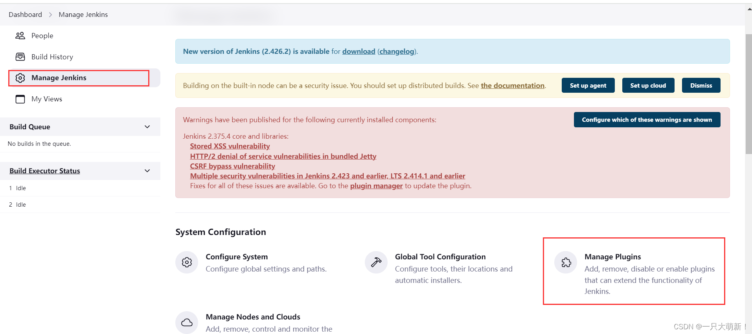Screen dimensions: 752x334
Task: Click executor 1 Idle row
Action: [x=80, y=188]
